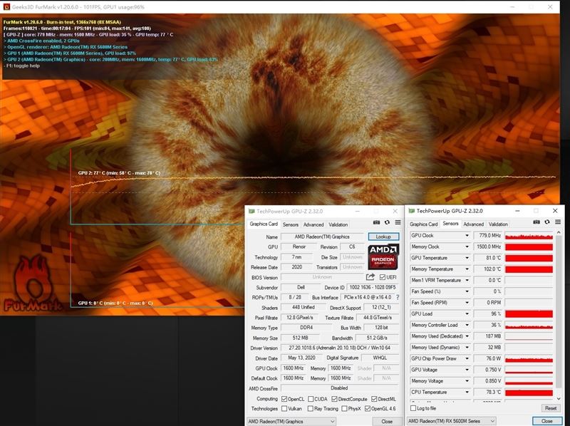
Task: Toggle the UEFI checkbox
Action: (x=383, y=277)
